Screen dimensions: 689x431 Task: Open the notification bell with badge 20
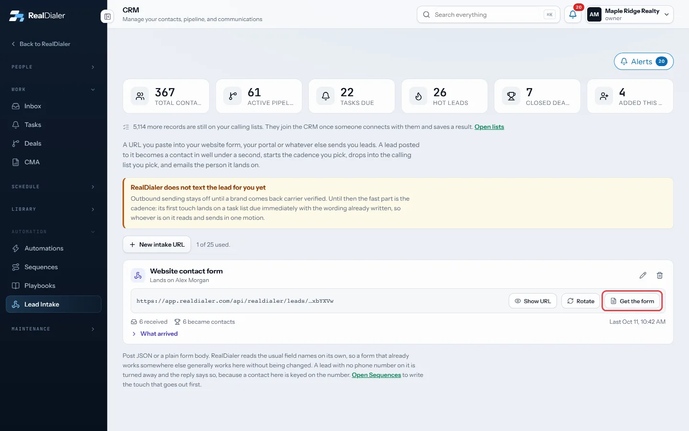click(x=573, y=14)
